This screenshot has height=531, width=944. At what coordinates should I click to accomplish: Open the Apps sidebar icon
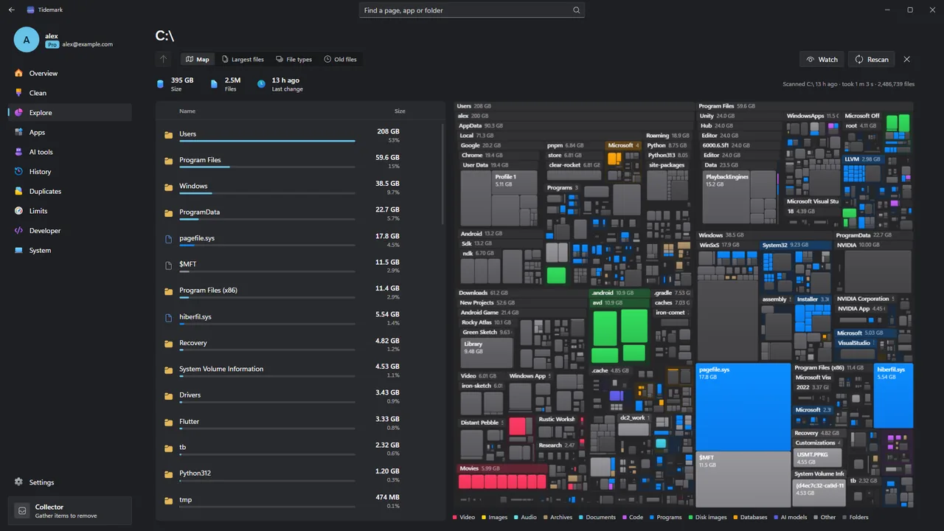(19, 132)
